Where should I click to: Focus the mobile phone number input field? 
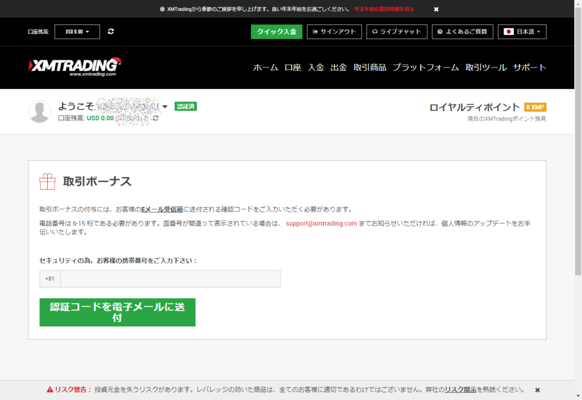pyautogui.click(x=171, y=279)
